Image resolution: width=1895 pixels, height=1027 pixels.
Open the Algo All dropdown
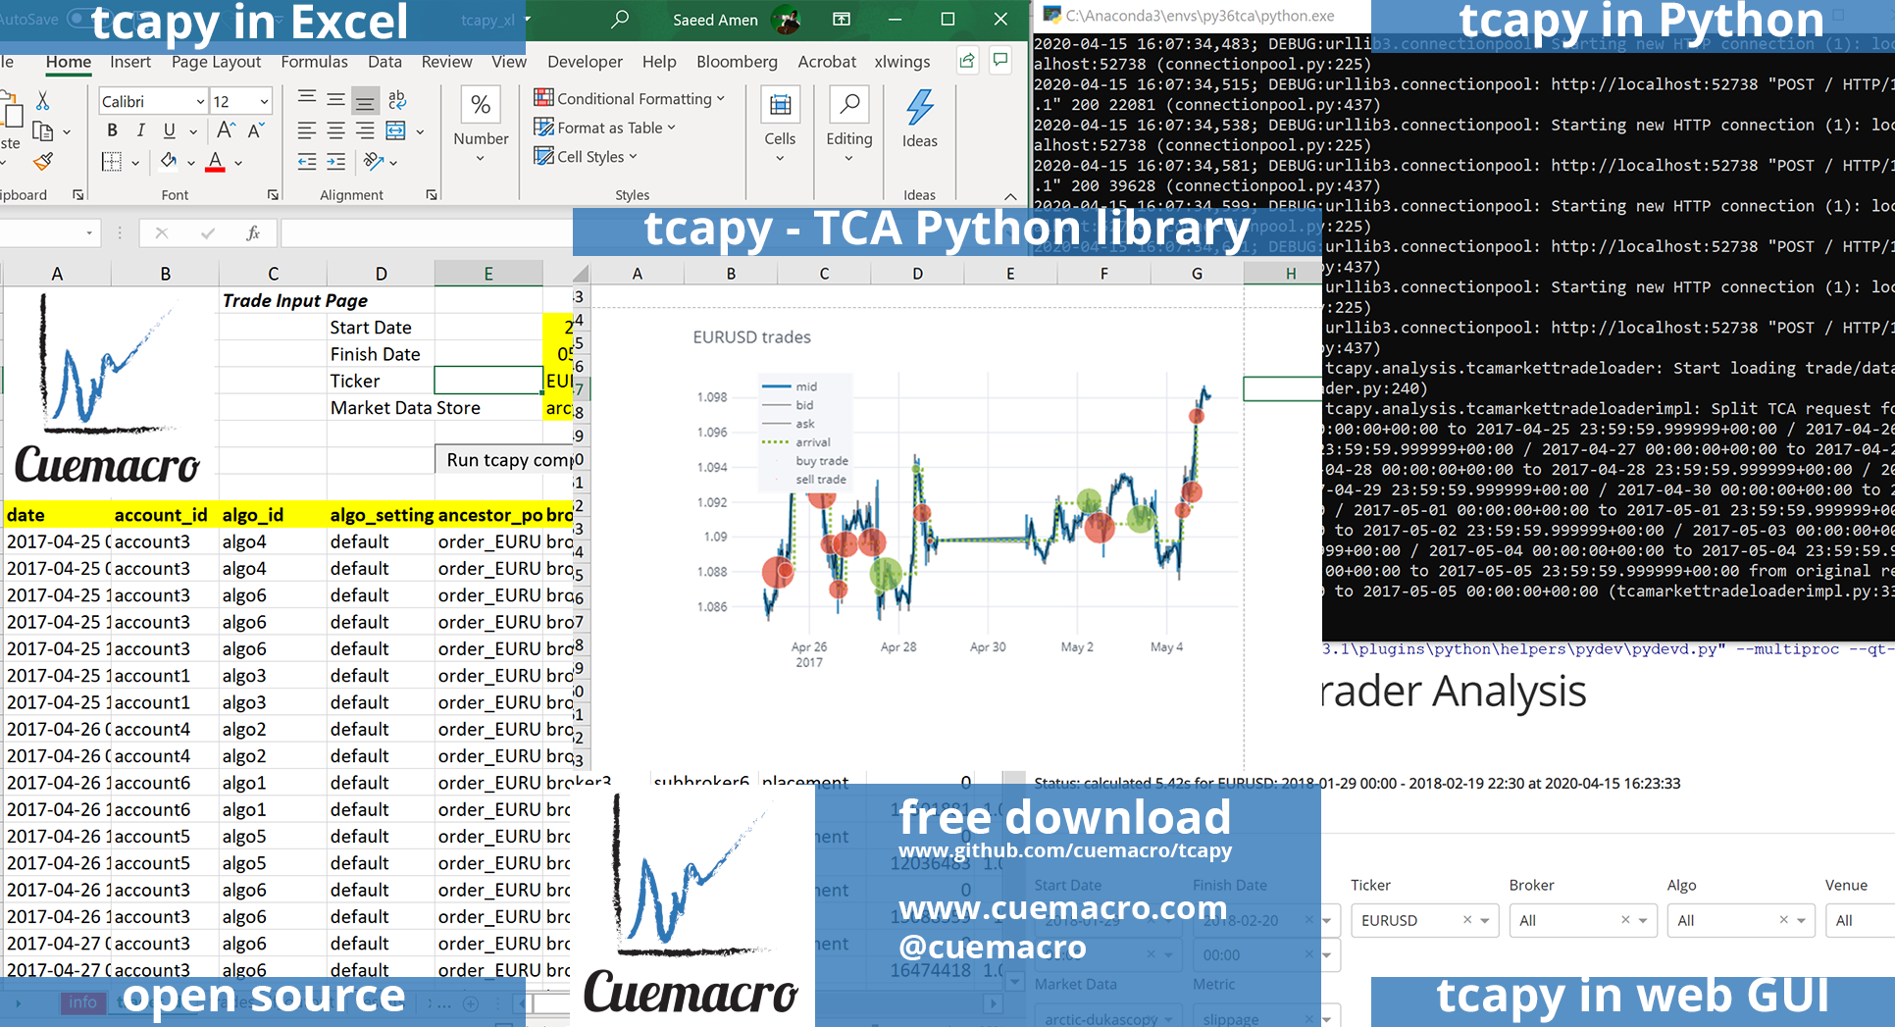tap(1801, 920)
